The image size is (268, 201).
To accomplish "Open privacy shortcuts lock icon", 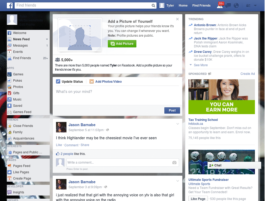I will coord(248,6).
